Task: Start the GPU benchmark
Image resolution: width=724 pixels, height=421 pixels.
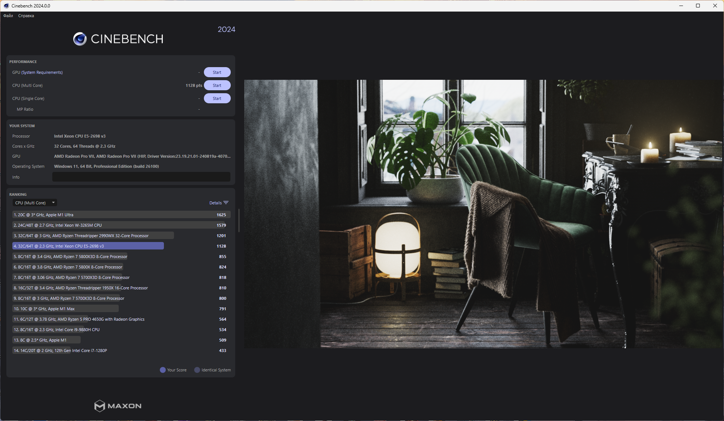Action: coord(217,72)
